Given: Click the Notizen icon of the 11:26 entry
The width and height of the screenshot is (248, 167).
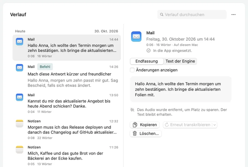Looking at the screenshot, I should [x=19, y=149].
